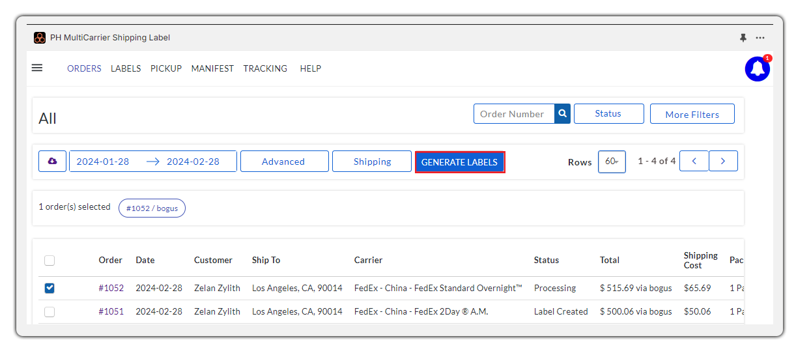Click the Shipping button
This screenshot has width=796, height=353.
click(372, 162)
